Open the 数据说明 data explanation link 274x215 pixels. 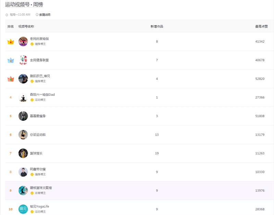pyautogui.click(x=45, y=15)
